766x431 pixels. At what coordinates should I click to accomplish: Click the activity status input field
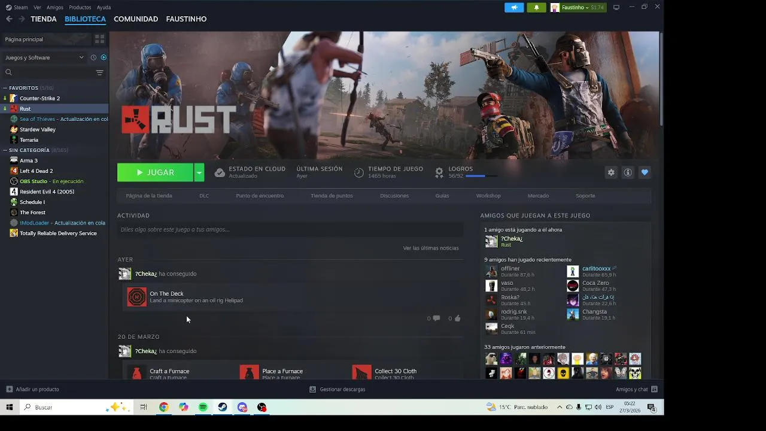(x=290, y=229)
